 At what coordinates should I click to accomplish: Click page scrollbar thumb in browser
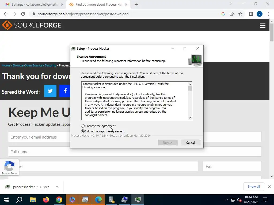[x=272, y=32]
